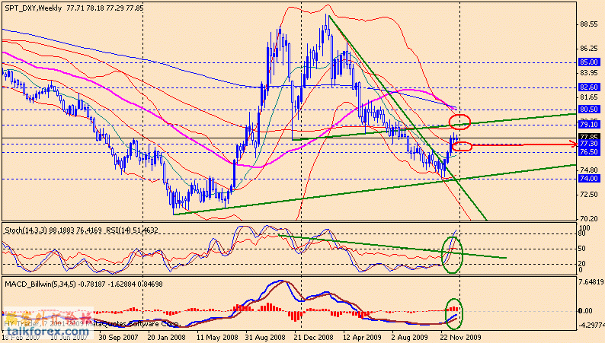
Task: Click the 88.55 price axis value
Action: pos(589,24)
